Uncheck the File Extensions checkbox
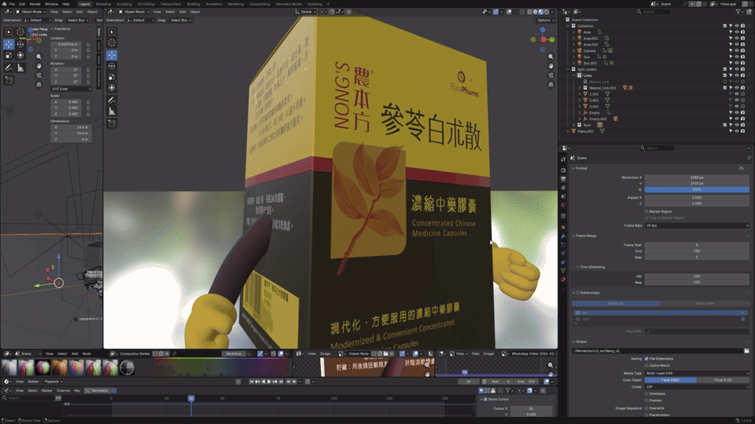 [646, 359]
